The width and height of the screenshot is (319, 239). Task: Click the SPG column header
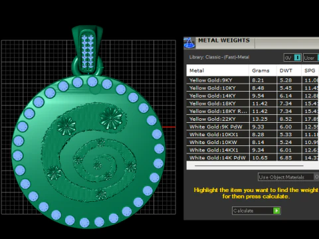pyautogui.click(x=310, y=70)
